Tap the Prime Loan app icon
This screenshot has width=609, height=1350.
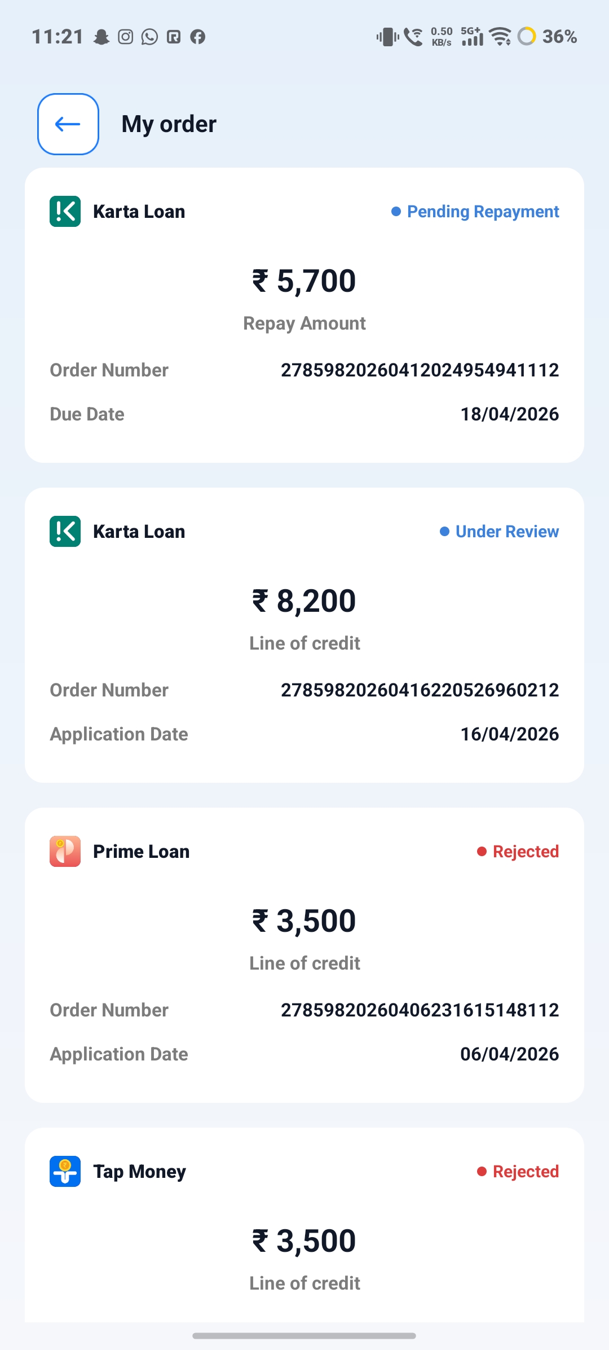65,852
